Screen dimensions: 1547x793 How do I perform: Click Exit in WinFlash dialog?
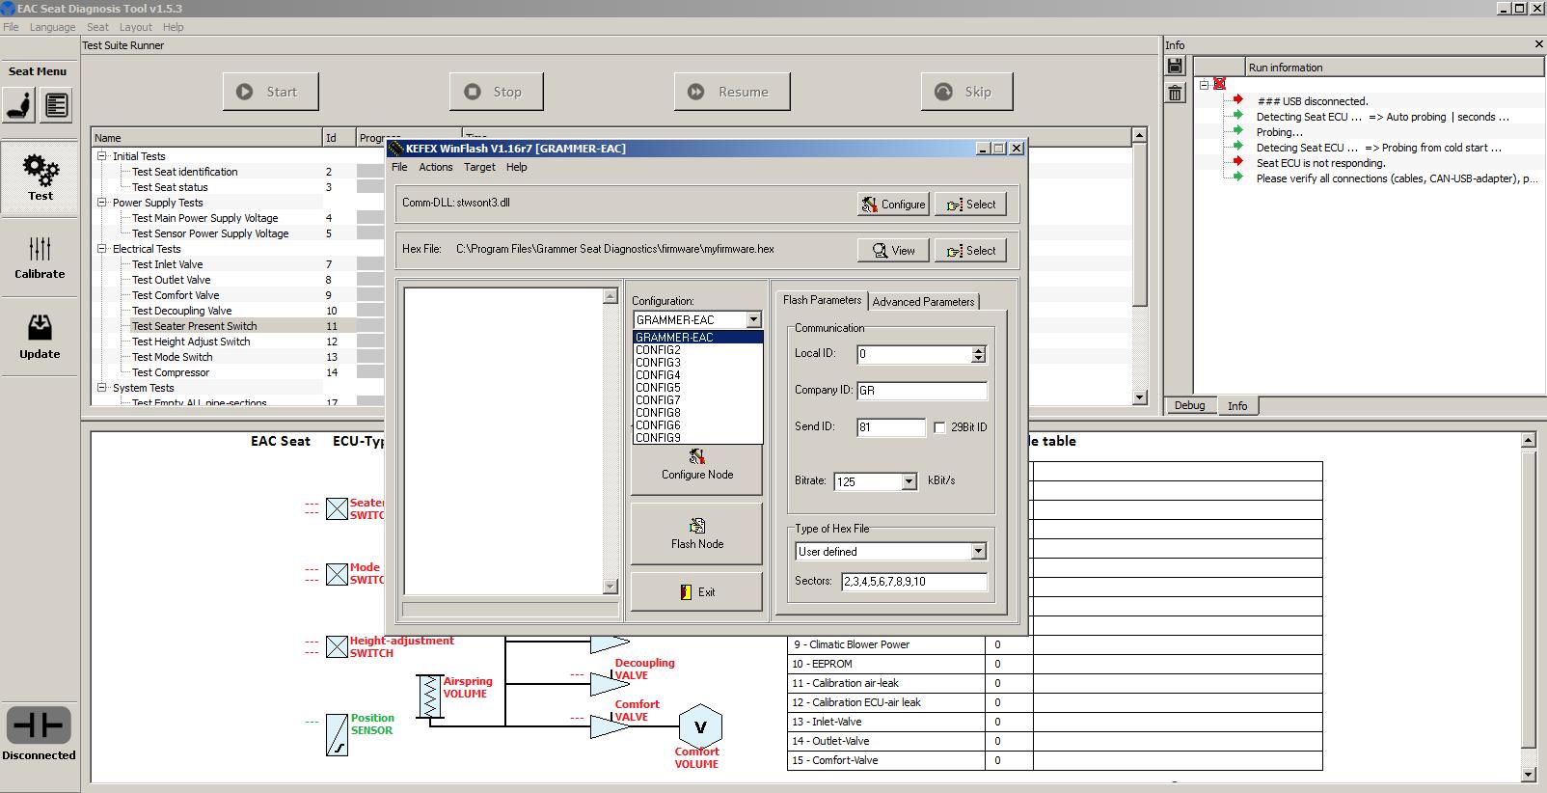tap(696, 591)
